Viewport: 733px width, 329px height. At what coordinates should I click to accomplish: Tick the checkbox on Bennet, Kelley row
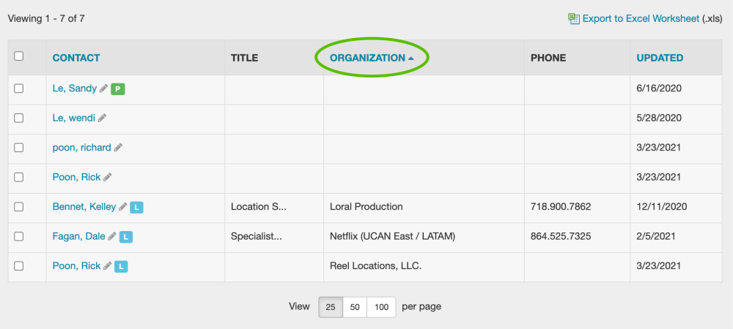19,207
